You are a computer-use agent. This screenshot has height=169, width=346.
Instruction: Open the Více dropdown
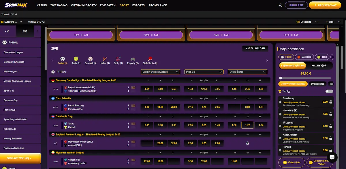(x=333, y=22)
